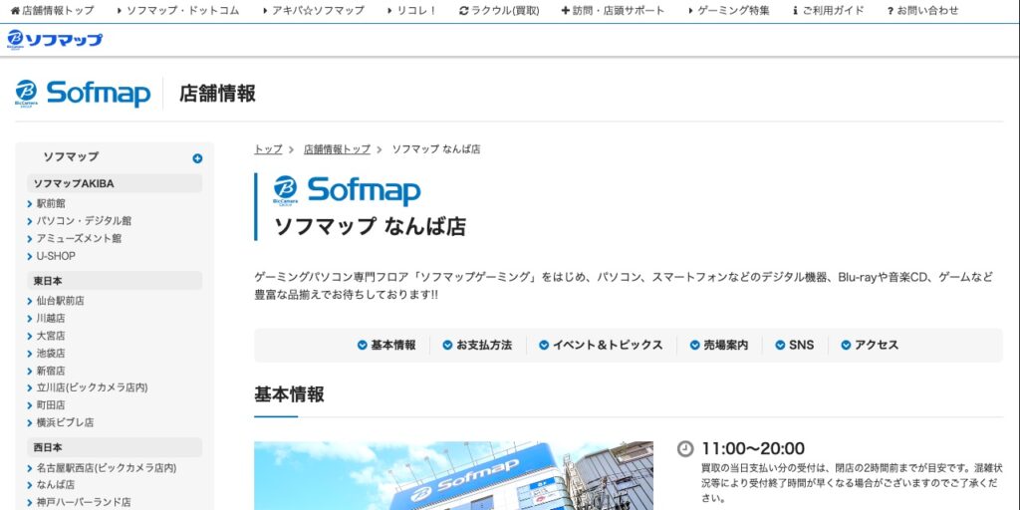Click the question icon beside お問い合わせ
This screenshot has width=1020, height=510.
tap(890, 10)
